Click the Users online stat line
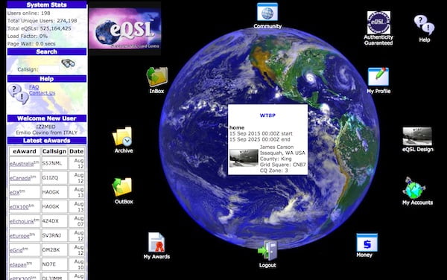447x280 pixels. [x=28, y=13]
